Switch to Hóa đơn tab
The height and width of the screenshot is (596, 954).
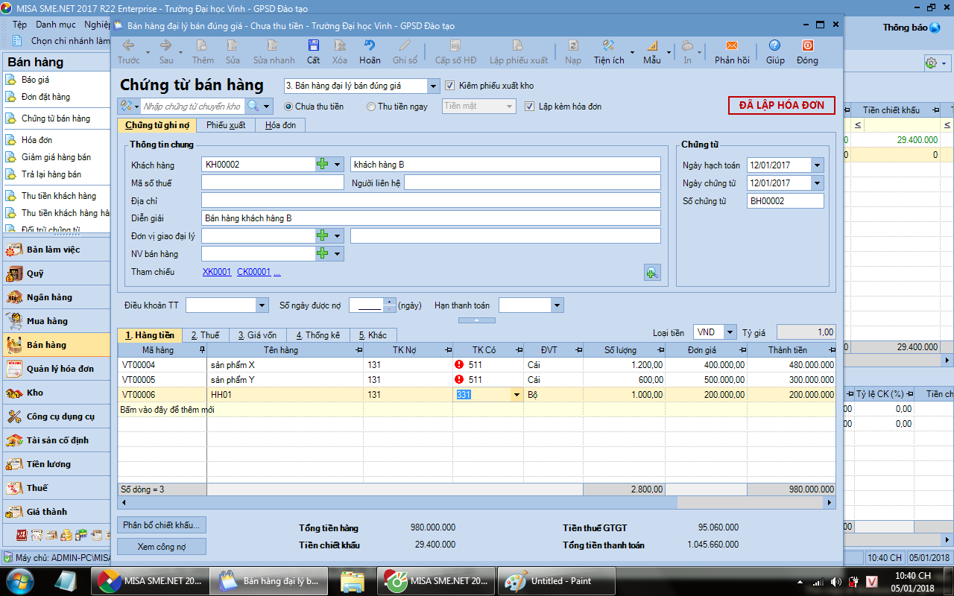click(x=280, y=125)
